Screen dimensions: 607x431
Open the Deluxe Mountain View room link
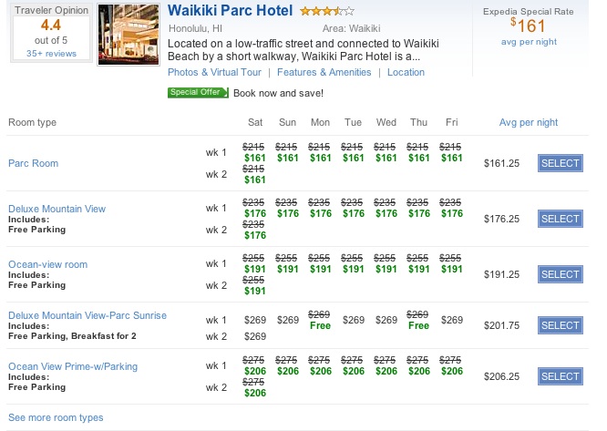point(57,209)
